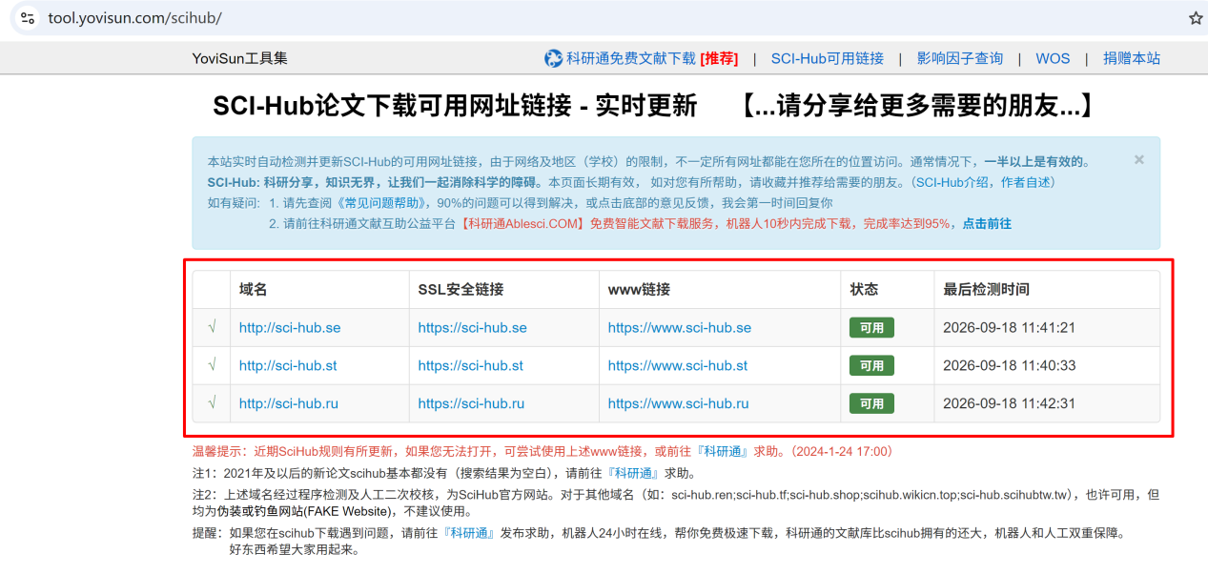Click the www链接 column header
The height and width of the screenshot is (575, 1208).
click(x=639, y=289)
